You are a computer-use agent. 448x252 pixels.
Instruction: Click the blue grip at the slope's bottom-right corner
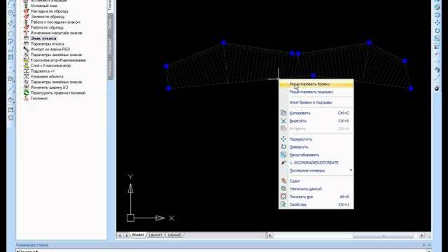(411, 88)
